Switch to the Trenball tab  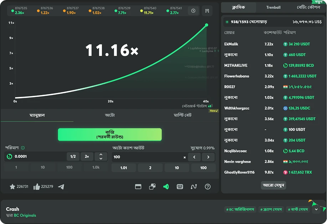pyautogui.click(x=273, y=7)
